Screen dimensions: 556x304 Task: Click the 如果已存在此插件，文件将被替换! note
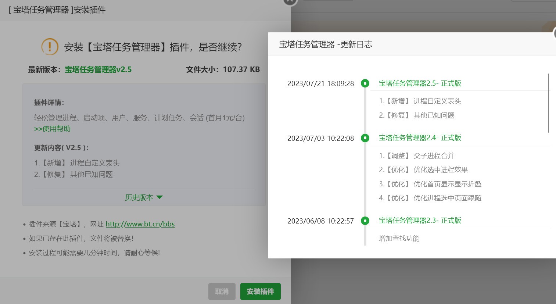click(x=81, y=239)
